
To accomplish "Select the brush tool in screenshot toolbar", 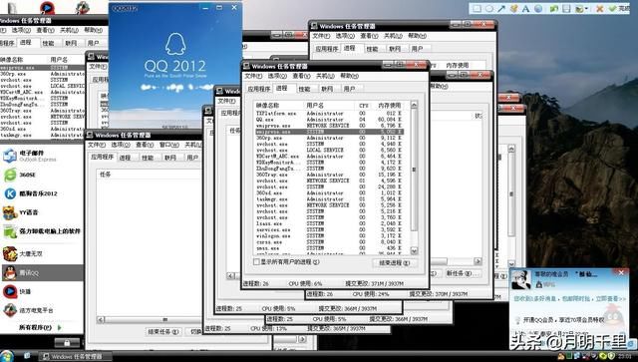I will point(514,8).
